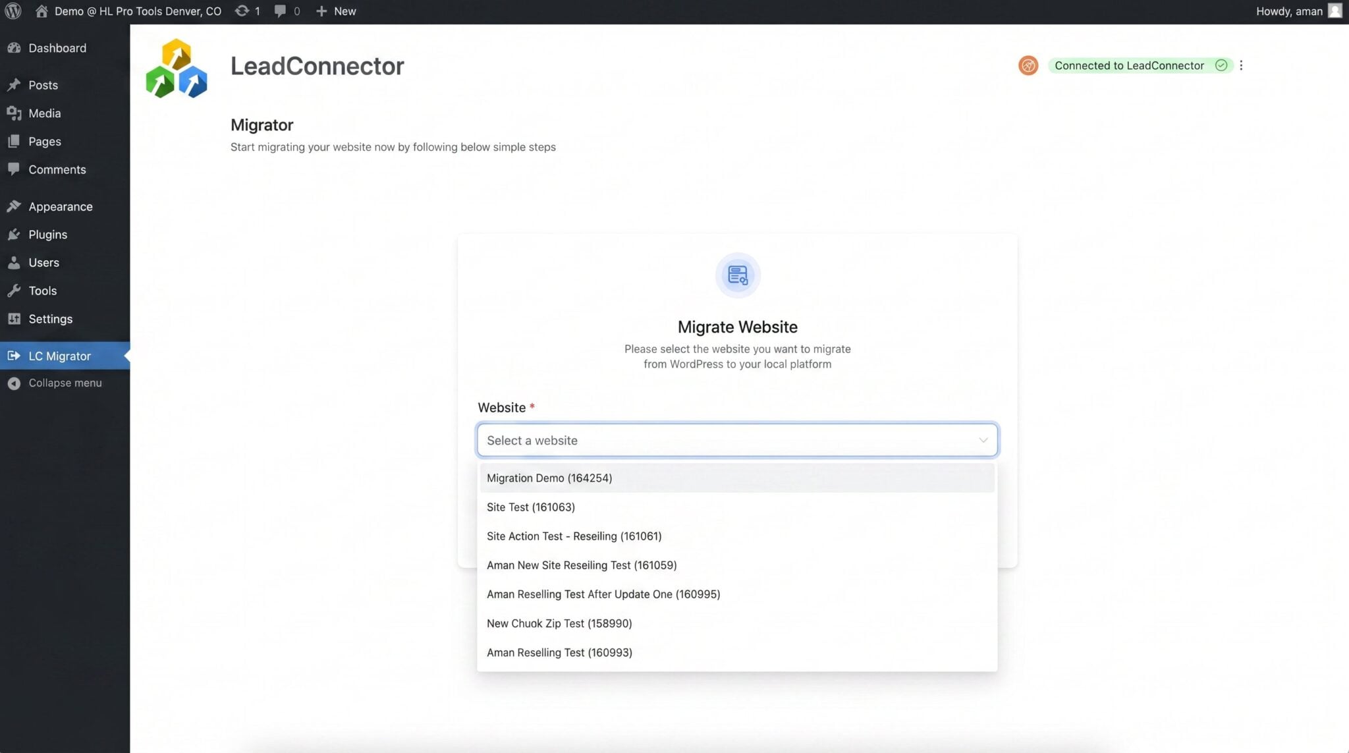Collapse the website dropdown via chevron arrow
1349x753 pixels.
pyautogui.click(x=983, y=440)
